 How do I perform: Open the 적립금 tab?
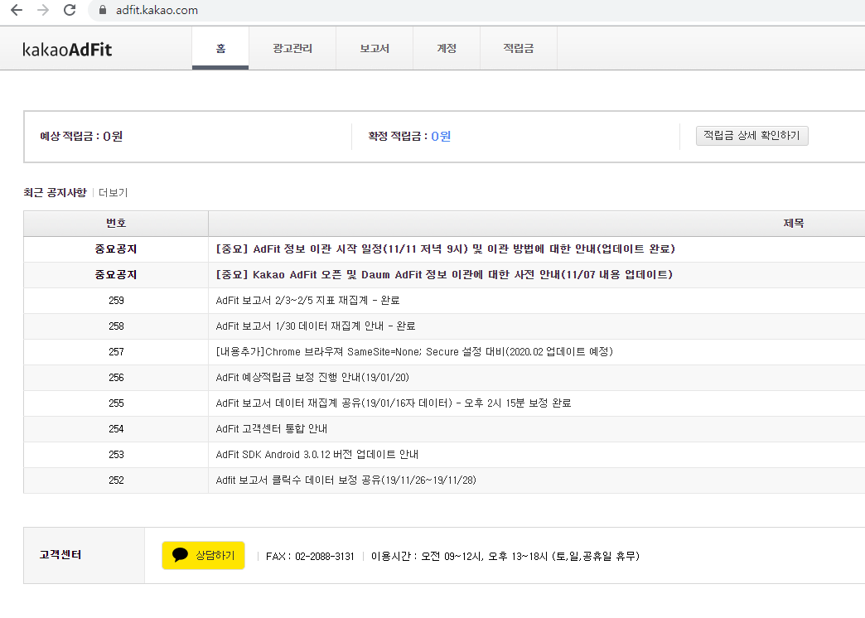coord(519,49)
